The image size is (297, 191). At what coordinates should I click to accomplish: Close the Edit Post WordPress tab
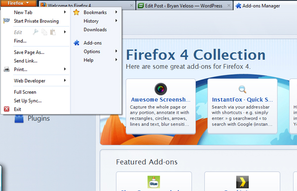tap(229, 5)
